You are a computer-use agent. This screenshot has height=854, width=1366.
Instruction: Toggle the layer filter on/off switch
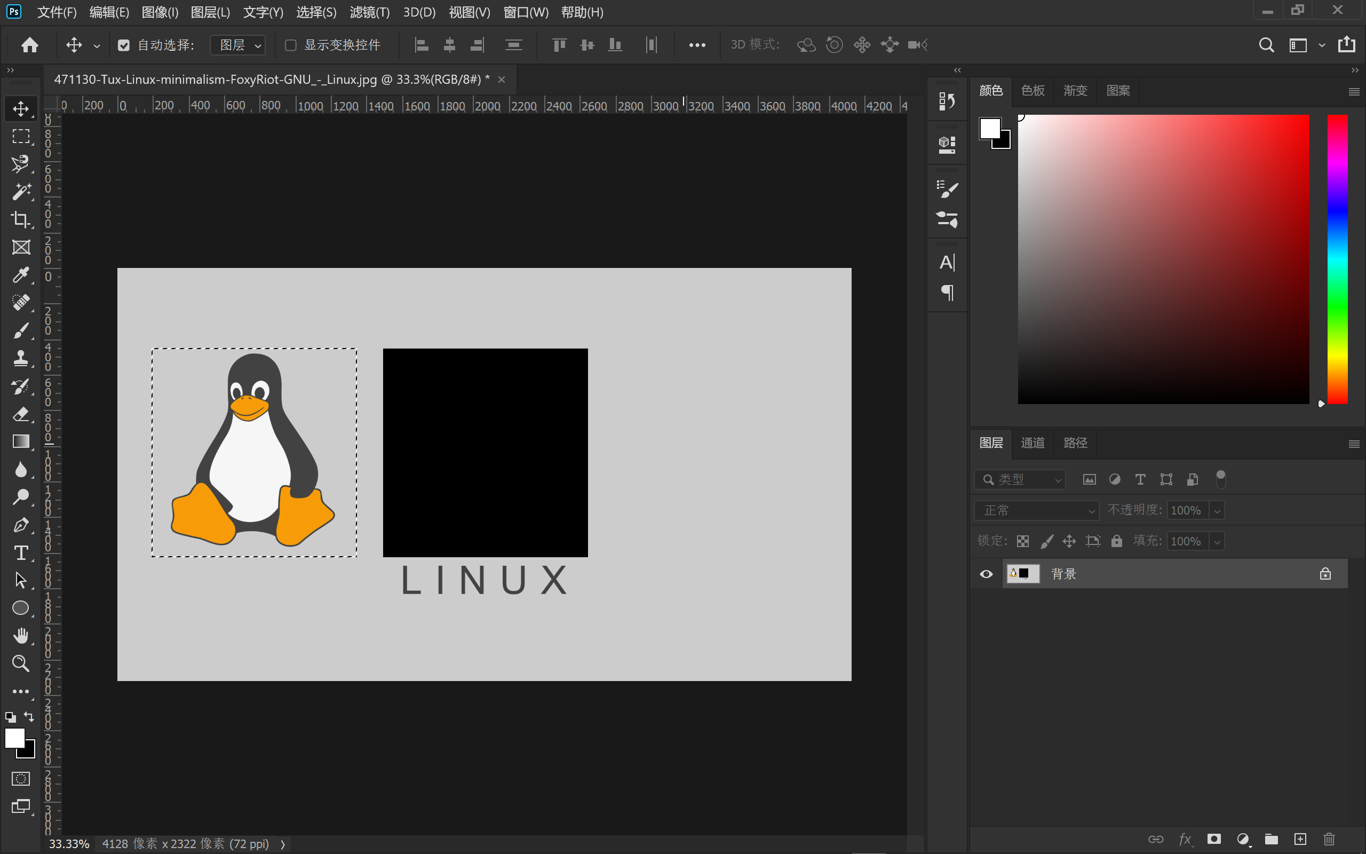[1220, 479]
